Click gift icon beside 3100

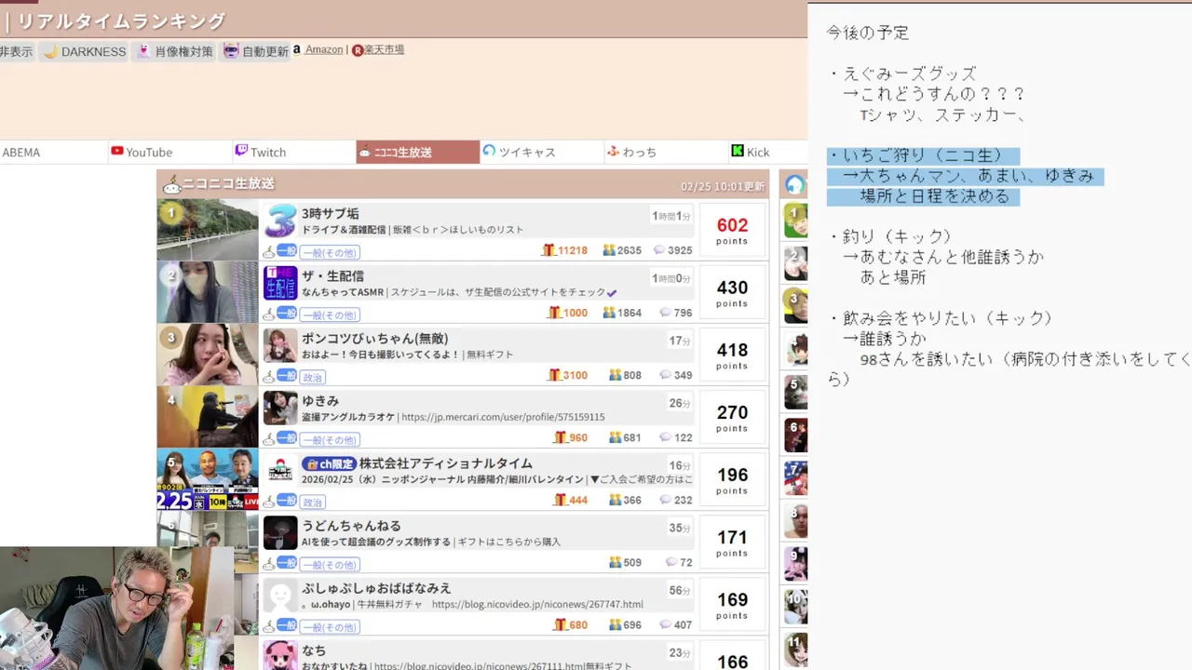tap(555, 375)
